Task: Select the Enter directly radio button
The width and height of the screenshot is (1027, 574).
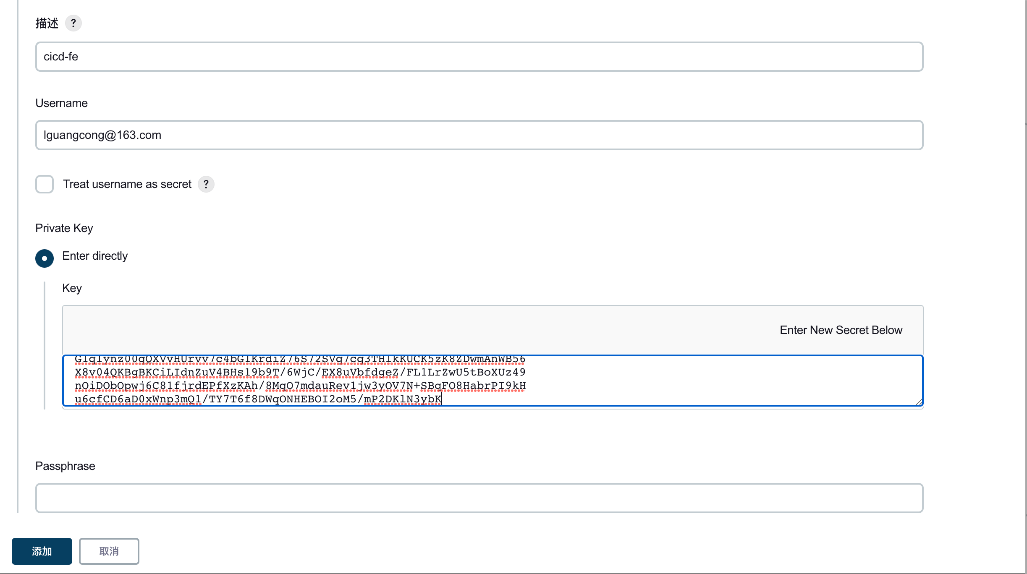Action: 45,258
